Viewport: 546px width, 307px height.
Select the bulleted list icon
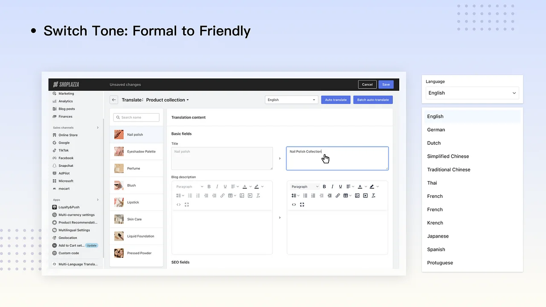305,196
